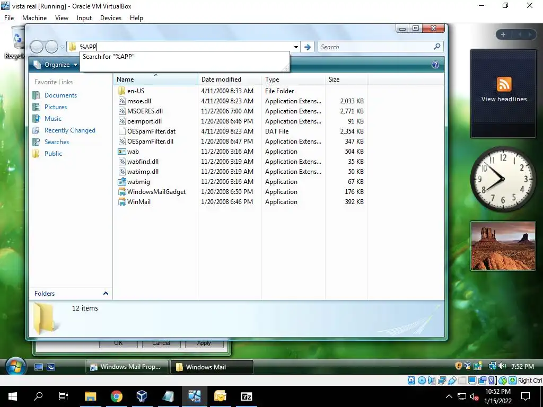Viewport: 543px width, 407px height.
Task: Open the VirtualBox Devices menu
Action: (111, 18)
